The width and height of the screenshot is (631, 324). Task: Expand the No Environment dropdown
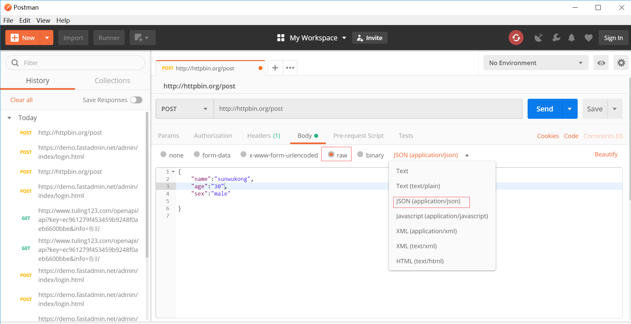point(536,63)
